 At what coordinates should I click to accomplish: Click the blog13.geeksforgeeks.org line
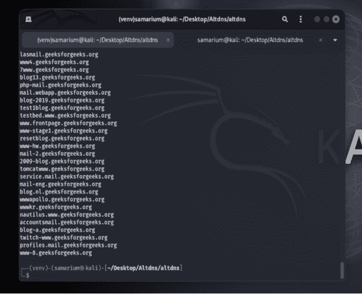pyautogui.click(x=57, y=77)
